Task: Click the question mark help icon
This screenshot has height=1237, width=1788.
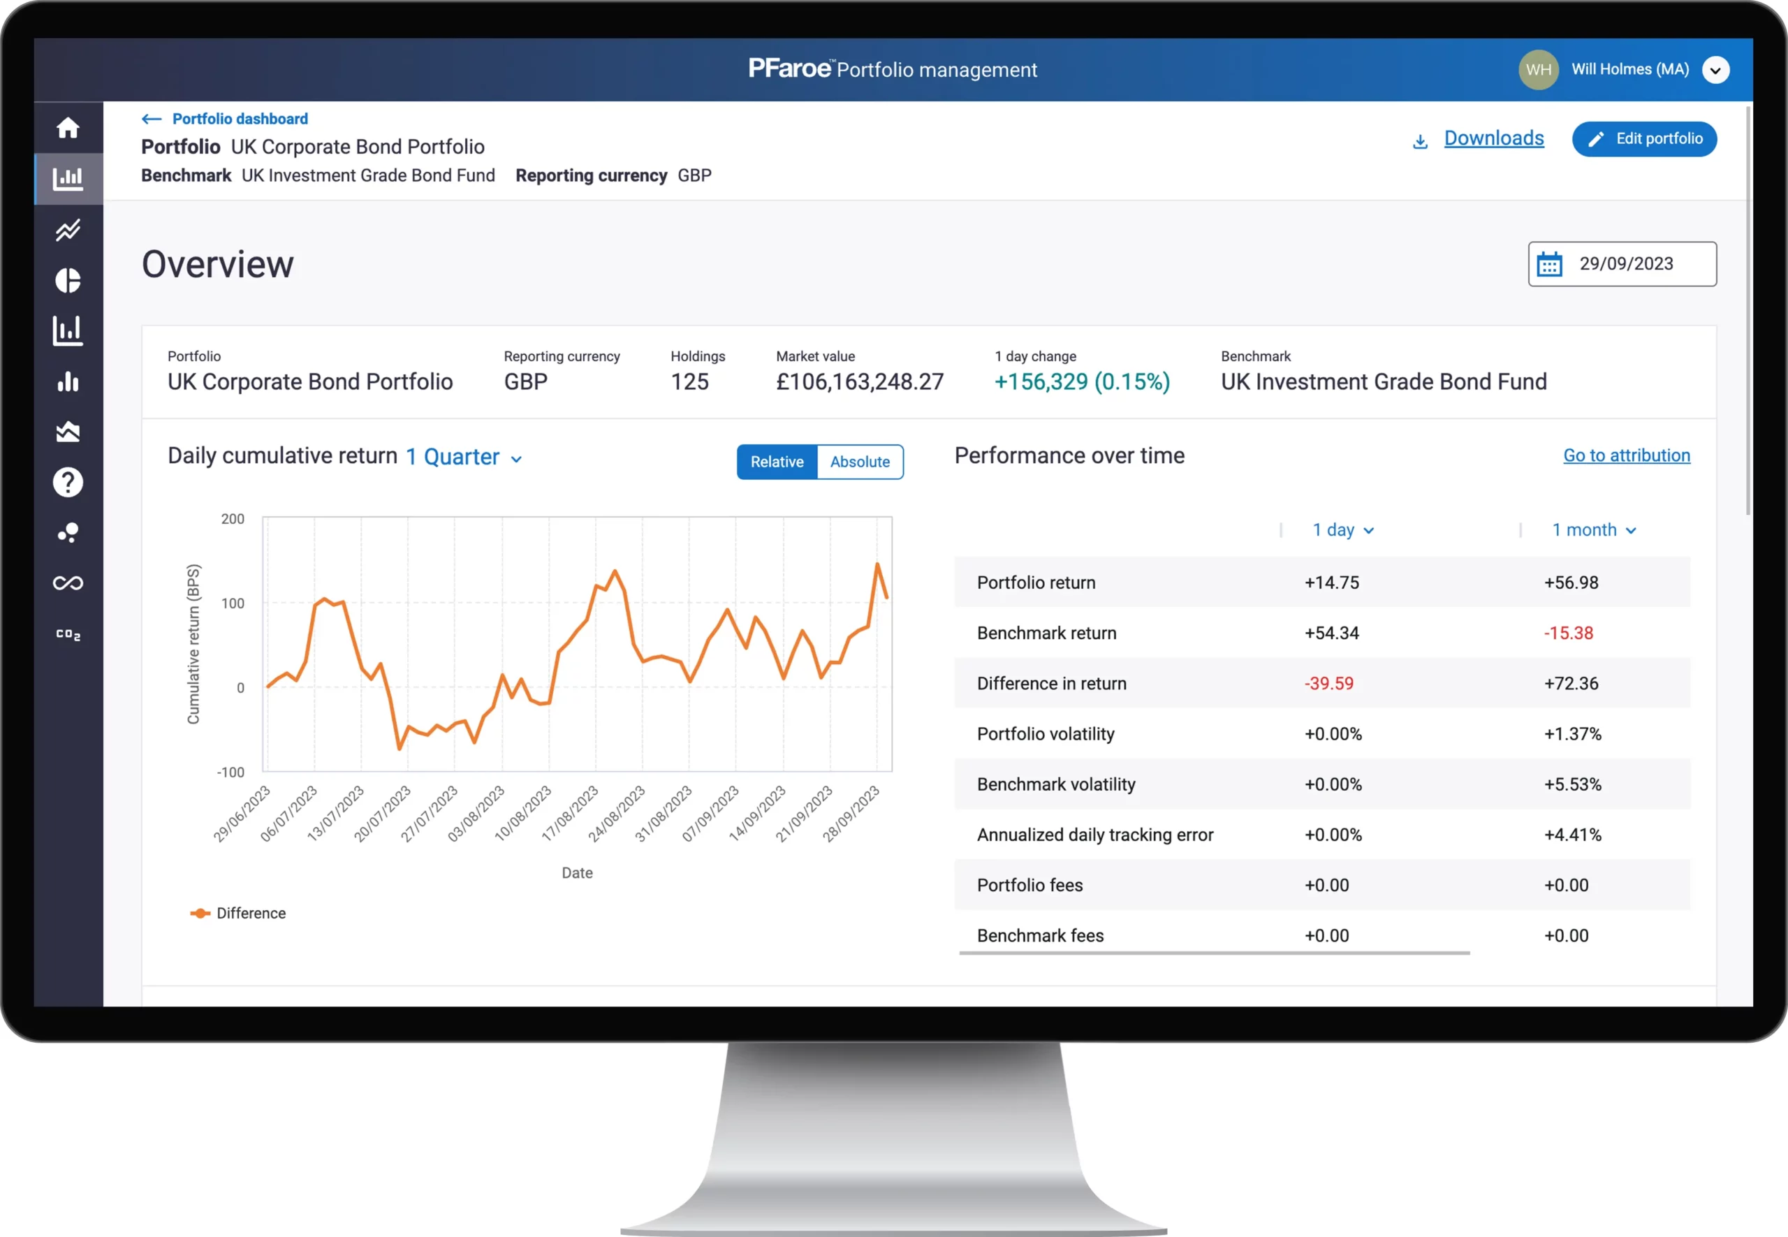Action: (x=68, y=482)
